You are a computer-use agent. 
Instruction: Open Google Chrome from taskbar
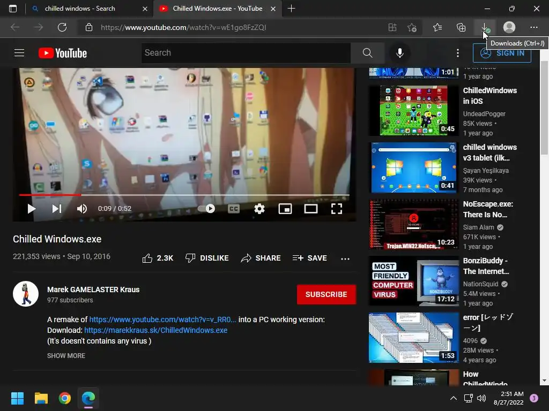(65, 398)
